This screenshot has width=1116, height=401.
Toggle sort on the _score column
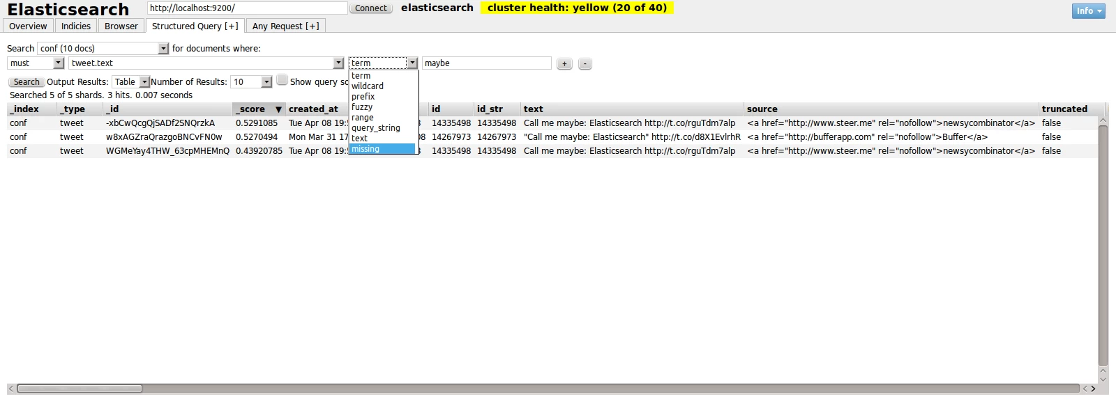(x=259, y=109)
